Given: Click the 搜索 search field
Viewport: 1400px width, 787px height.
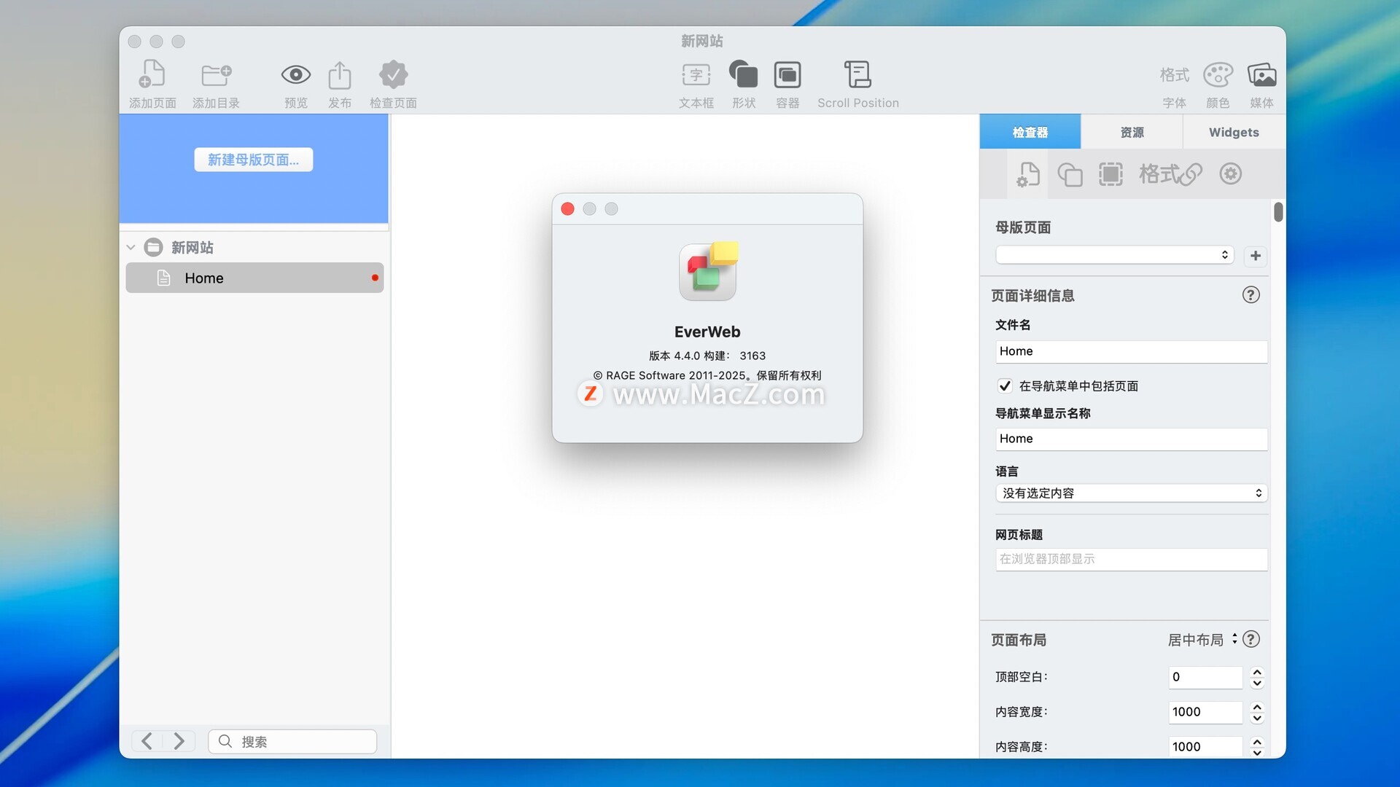Looking at the screenshot, I should (x=292, y=741).
